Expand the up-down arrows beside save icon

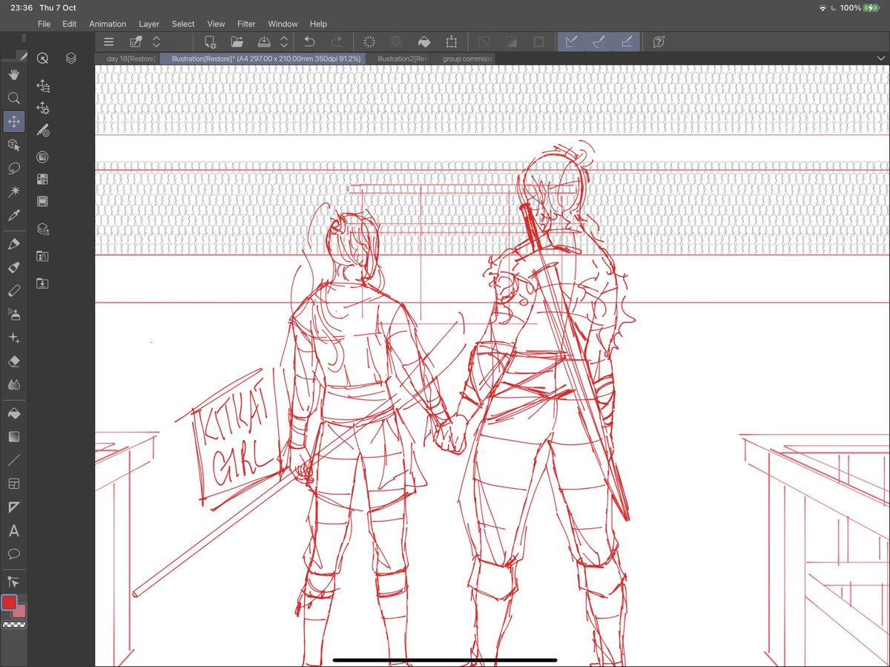pyautogui.click(x=283, y=42)
